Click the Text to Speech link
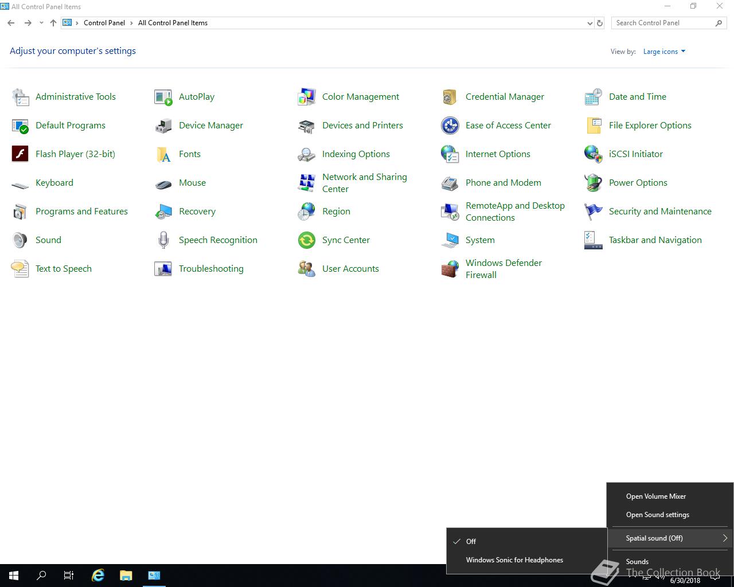 pos(64,269)
